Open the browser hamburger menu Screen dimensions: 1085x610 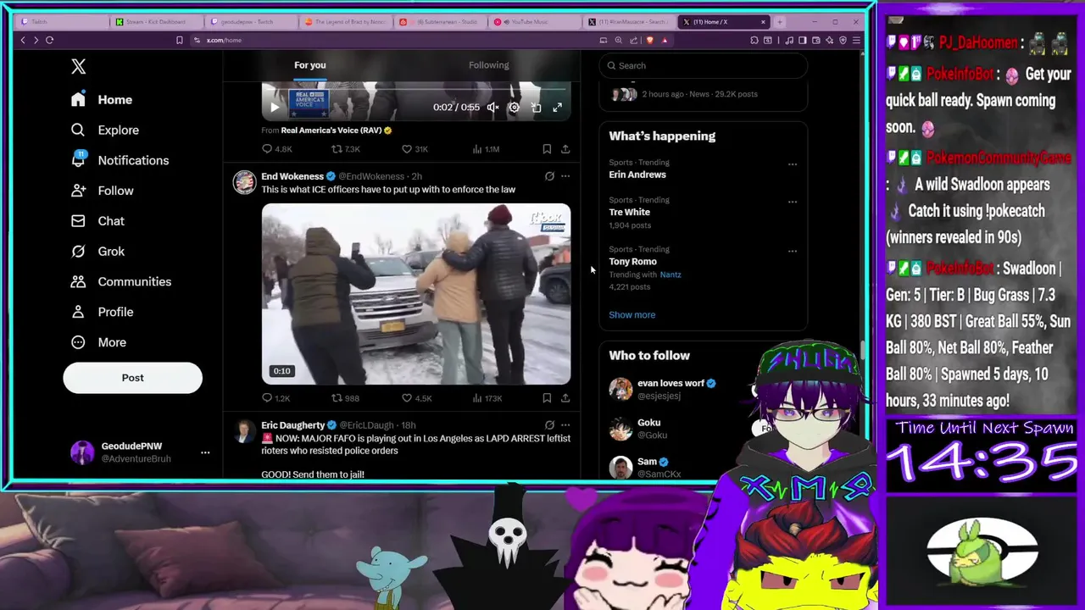pyautogui.click(x=857, y=40)
